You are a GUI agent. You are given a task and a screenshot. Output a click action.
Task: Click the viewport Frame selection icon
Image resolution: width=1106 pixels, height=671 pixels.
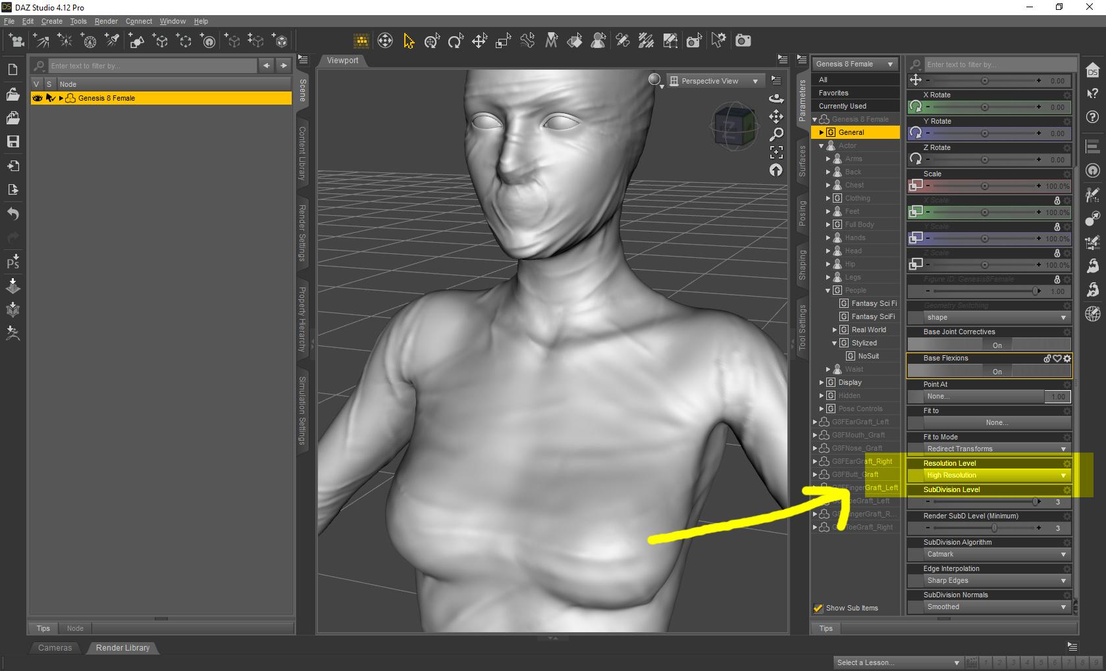(x=777, y=152)
